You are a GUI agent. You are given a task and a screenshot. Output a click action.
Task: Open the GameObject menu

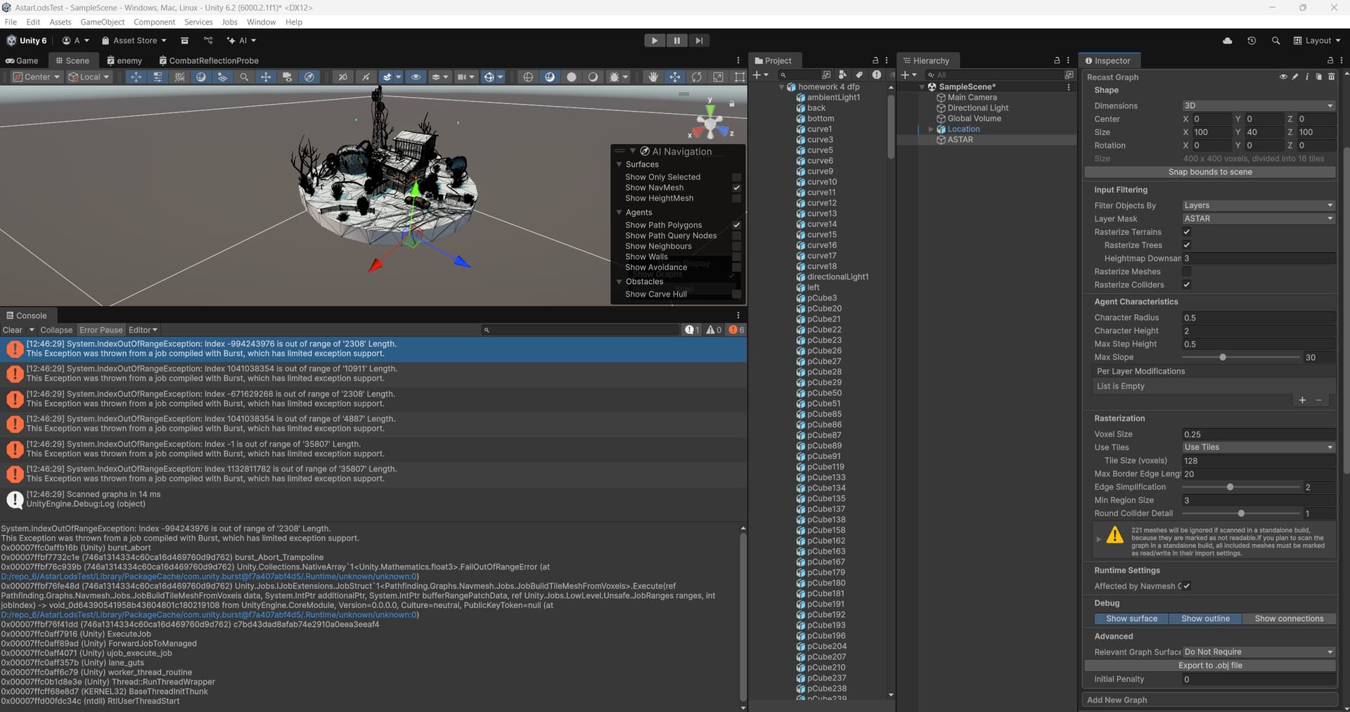[x=102, y=22]
